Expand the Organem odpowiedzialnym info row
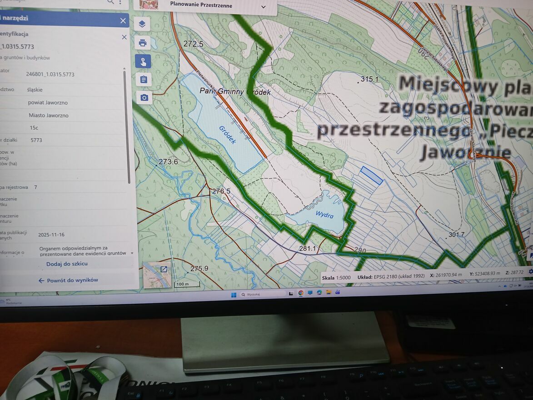 coord(132,253)
